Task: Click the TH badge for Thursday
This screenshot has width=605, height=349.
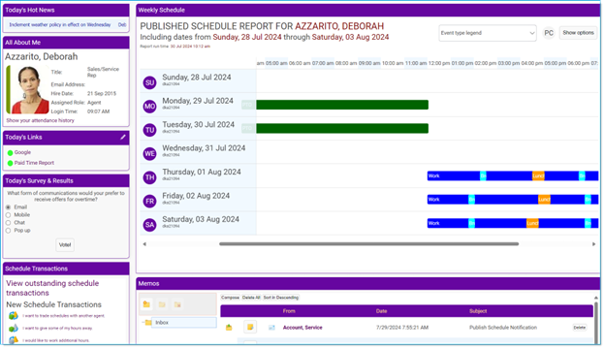Action: 149,177
